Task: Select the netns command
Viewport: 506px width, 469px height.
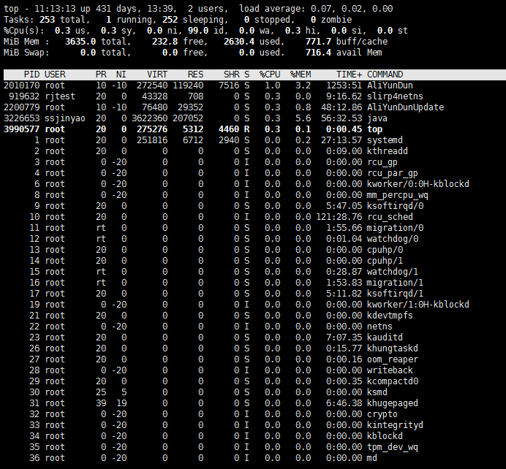Action: pos(379,327)
